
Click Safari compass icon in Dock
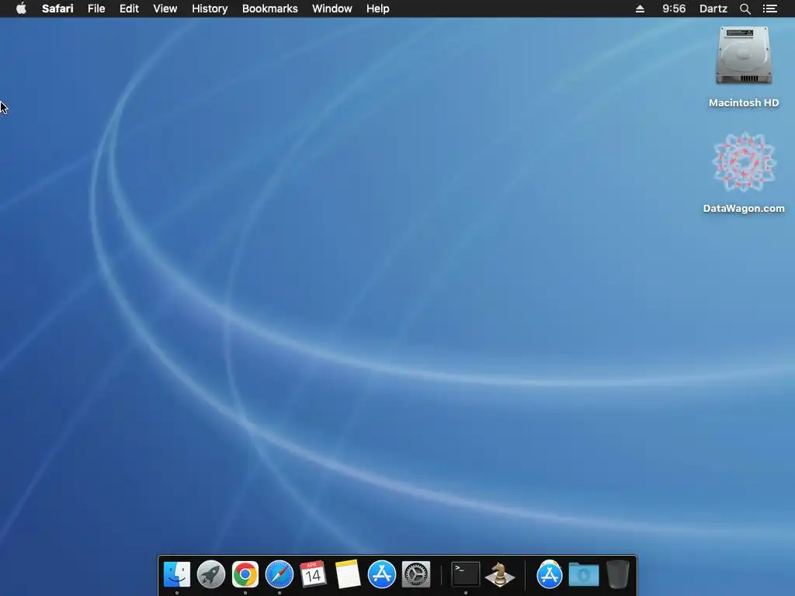click(279, 574)
